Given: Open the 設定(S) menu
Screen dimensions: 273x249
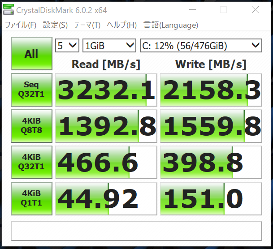Looking at the screenshot, I should 55,25.
